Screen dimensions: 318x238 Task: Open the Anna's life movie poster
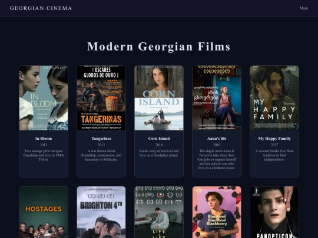(x=217, y=98)
